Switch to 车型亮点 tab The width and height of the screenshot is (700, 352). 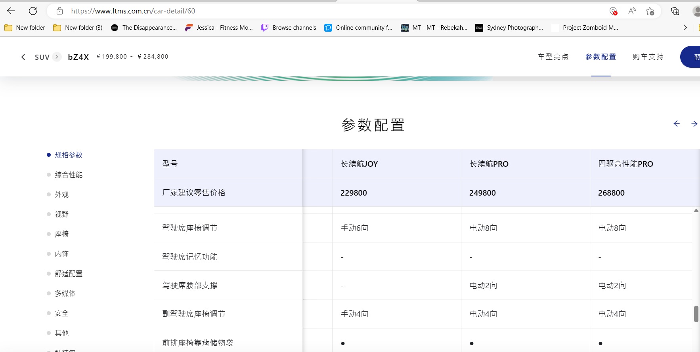click(553, 57)
